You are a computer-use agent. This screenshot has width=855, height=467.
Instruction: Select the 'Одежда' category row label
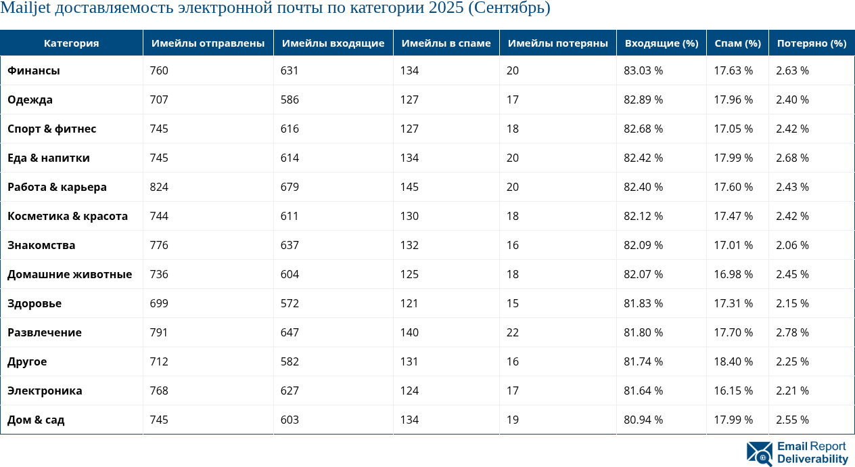click(28, 99)
